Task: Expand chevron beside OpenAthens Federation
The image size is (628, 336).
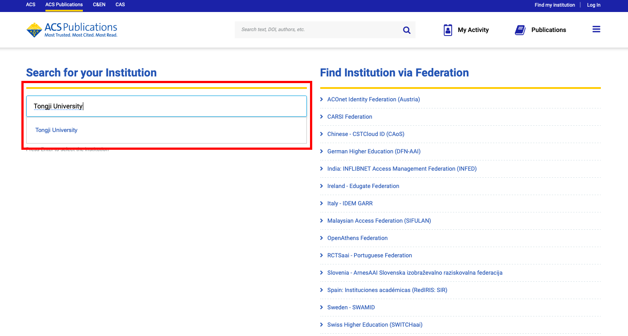Action: [322, 238]
